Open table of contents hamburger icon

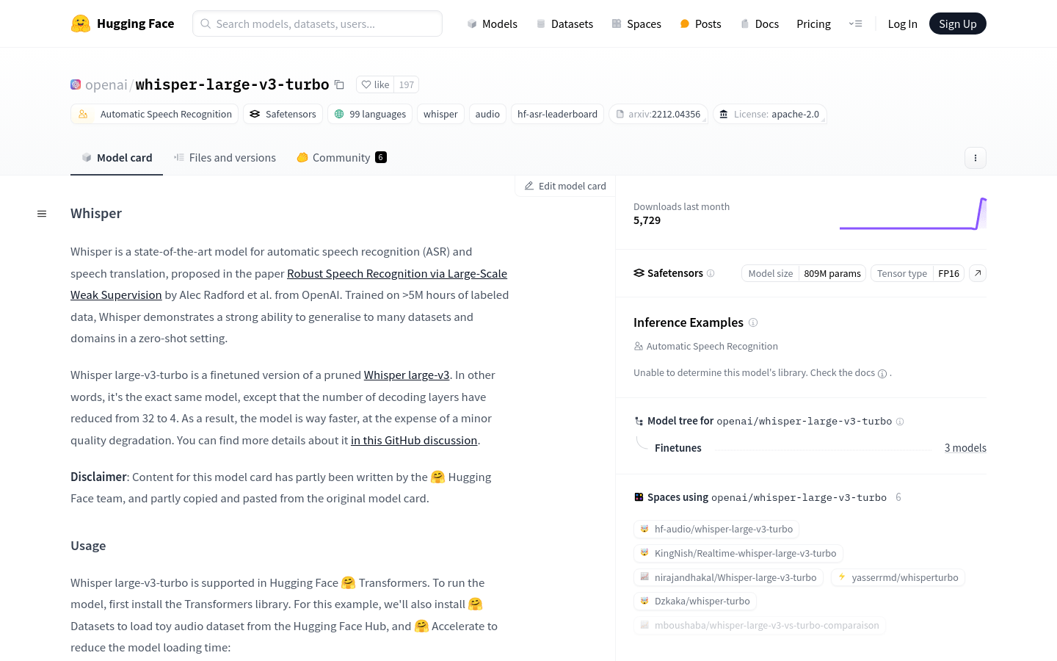coord(42,214)
